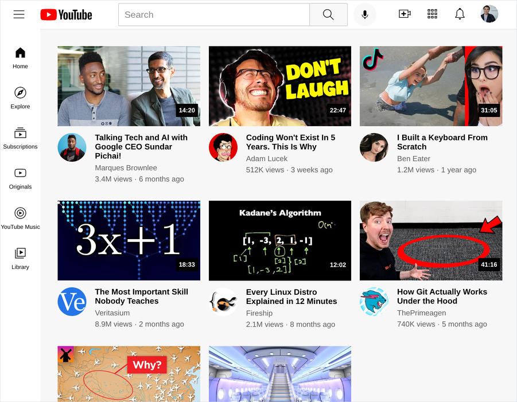Screen dimensions: 517x402
Task: Open 'Talking Tech and AI with Google CEO' title
Action: (141, 147)
